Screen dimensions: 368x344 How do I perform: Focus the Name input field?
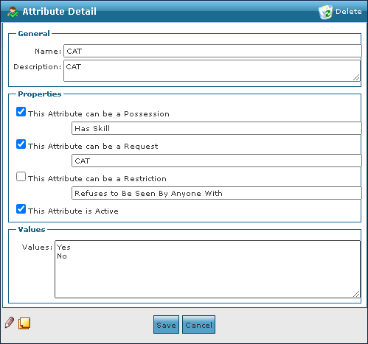tap(212, 51)
